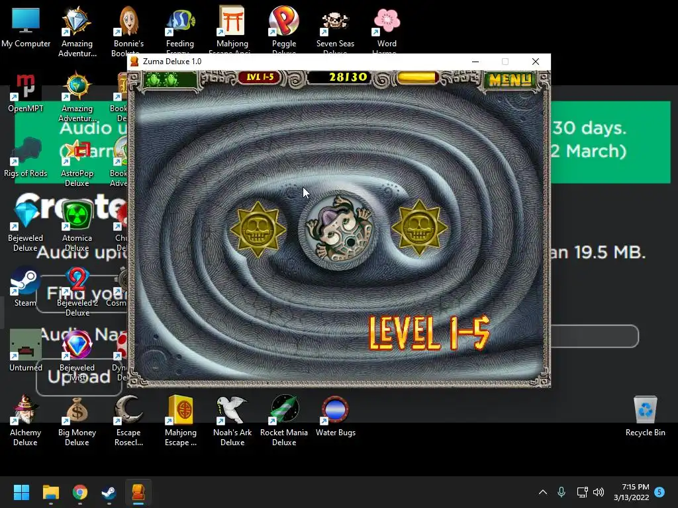Open Noah's Ark Deluxe shortcut
Image resolution: width=678 pixels, height=508 pixels.
(232, 421)
